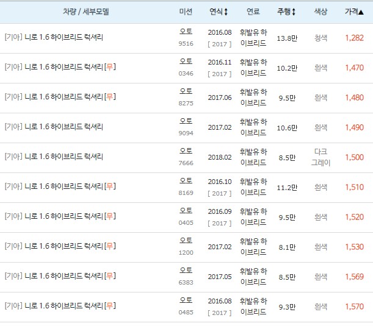Click the mileage value 10.2만
This screenshot has height=326, width=373.
click(287, 68)
